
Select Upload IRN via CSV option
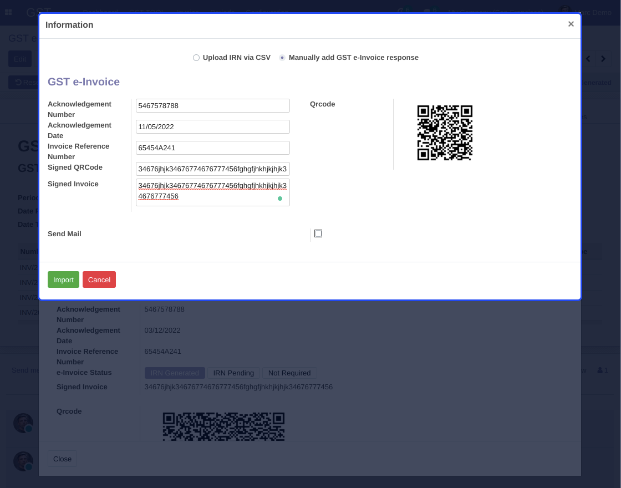click(196, 58)
